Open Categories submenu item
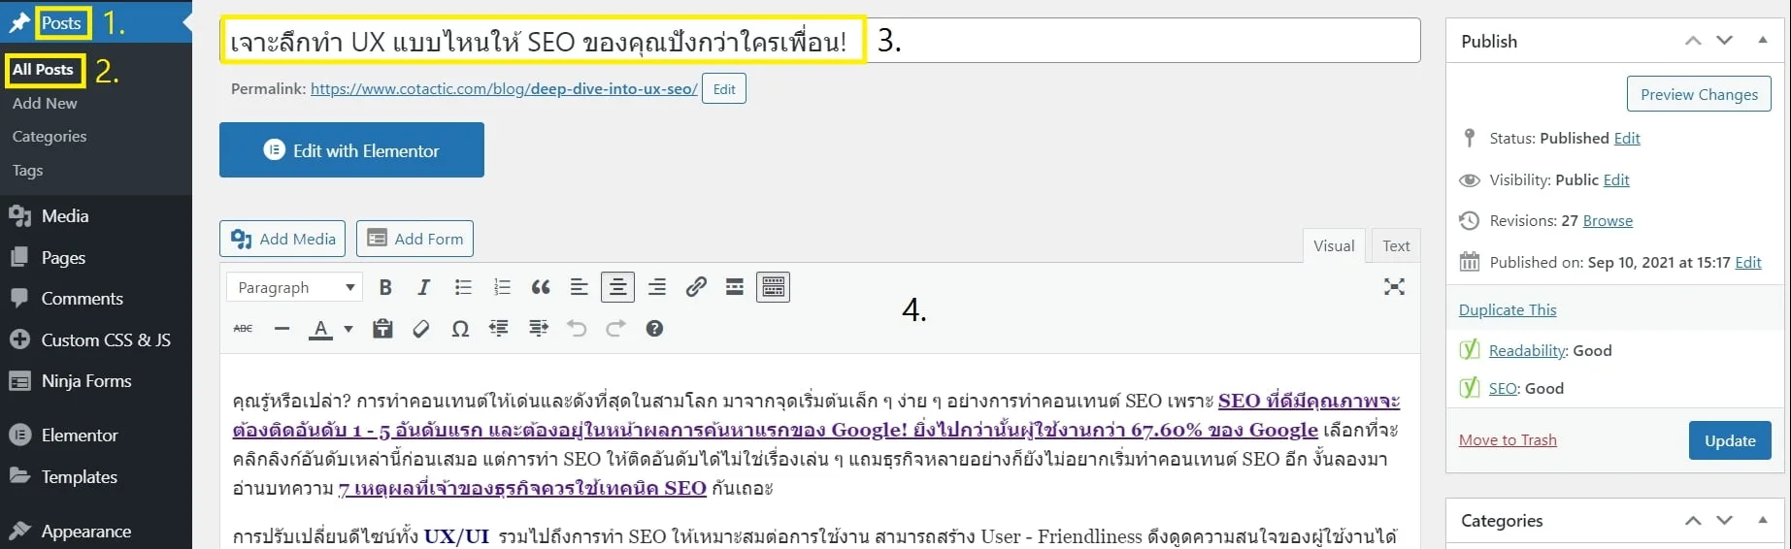Viewport: 1791px width, 549px height. [x=50, y=136]
